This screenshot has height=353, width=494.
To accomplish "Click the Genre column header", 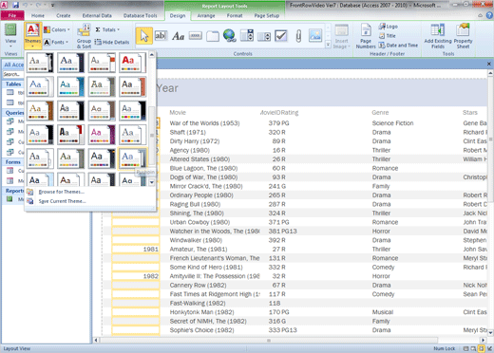I will click(x=380, y=112).
